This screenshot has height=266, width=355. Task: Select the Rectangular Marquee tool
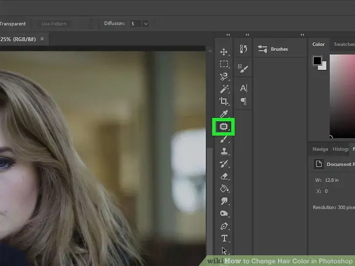click(224, 64)
